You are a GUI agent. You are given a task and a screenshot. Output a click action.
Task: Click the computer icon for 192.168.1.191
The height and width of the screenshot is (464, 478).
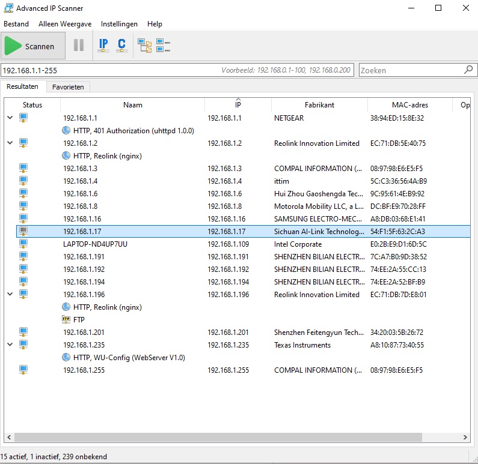23,256
